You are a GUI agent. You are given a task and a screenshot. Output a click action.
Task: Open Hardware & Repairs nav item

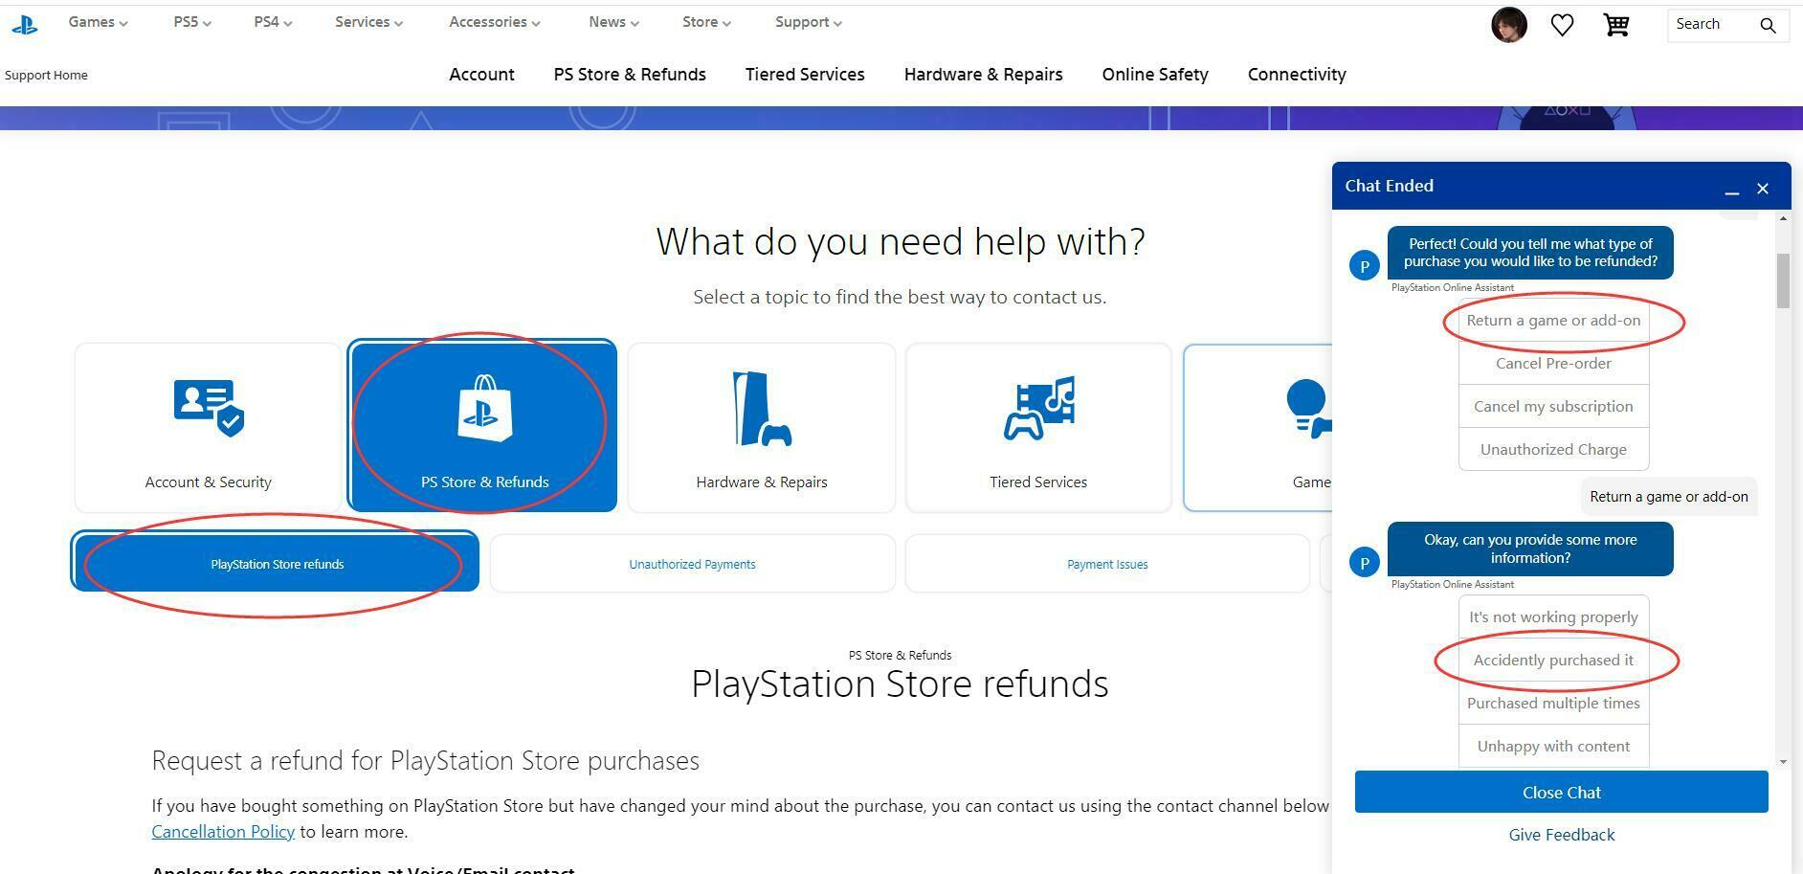click(983, 75)
